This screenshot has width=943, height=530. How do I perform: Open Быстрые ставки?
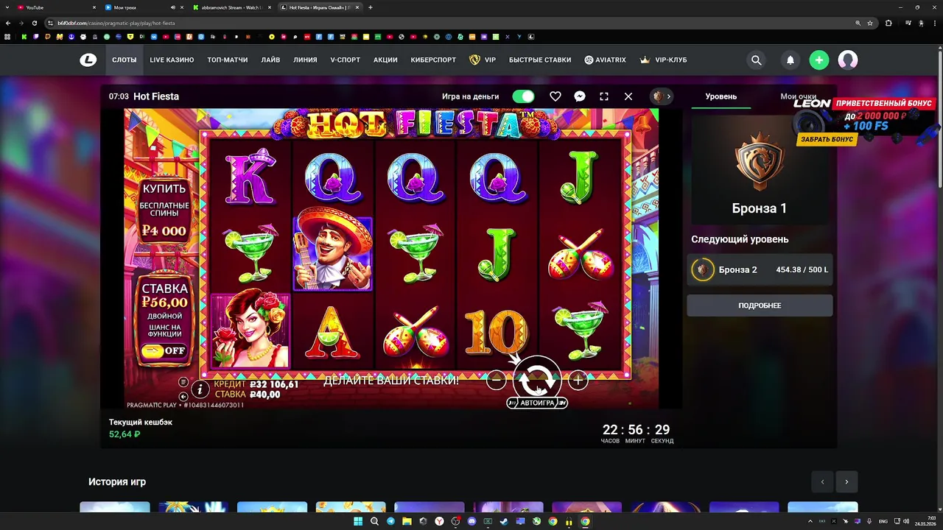pos(540,60)
